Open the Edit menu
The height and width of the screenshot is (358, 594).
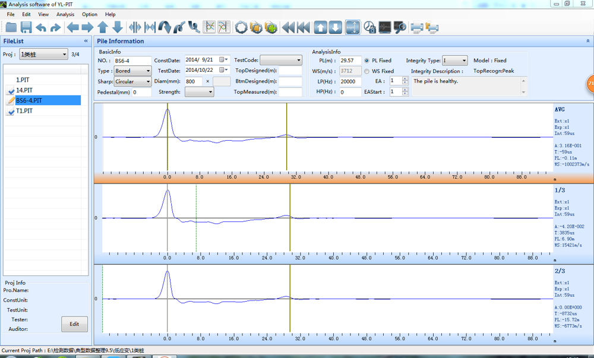point(26,14)
